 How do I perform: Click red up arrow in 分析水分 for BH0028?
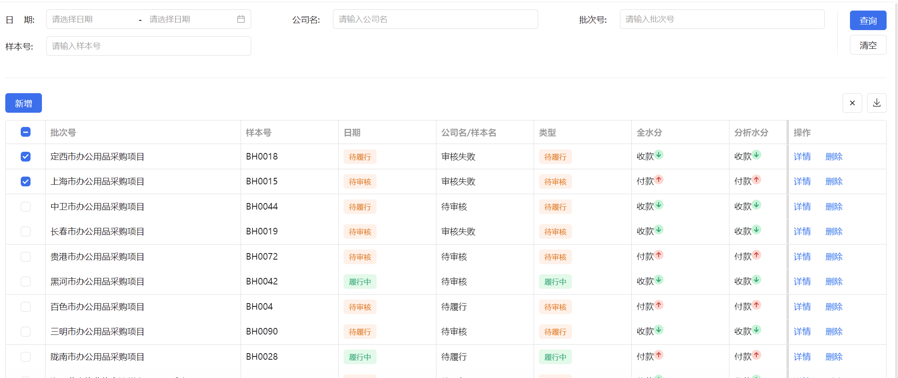pyautogui.click(x=757, y=355)
